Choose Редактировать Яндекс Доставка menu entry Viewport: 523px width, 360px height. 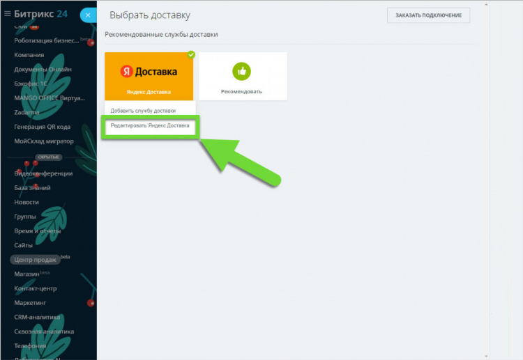tap(150, 125)
